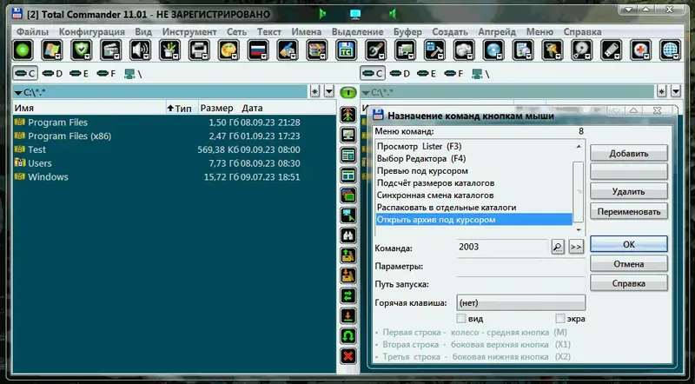The image size is (695, 384).
Task: Open the Выделение menu
Action: (x=357, y=32)
